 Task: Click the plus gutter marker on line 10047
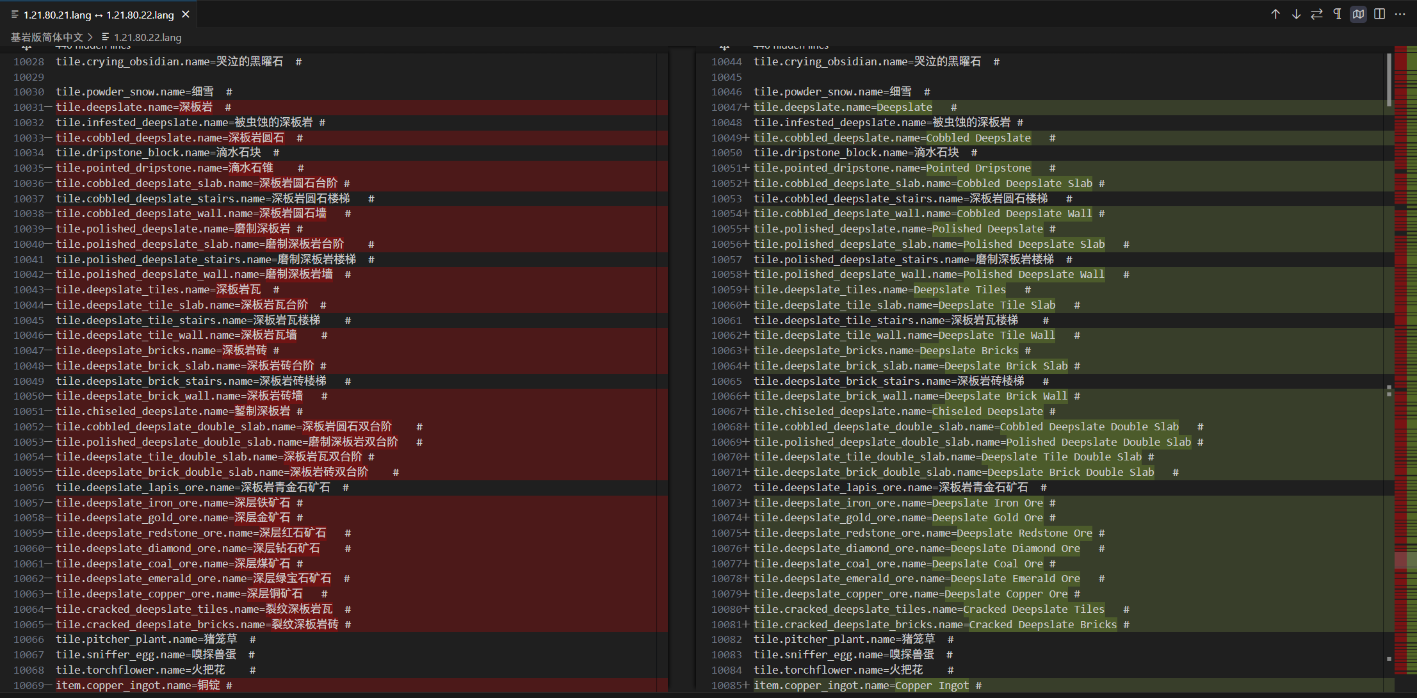[x=746, y=108]
